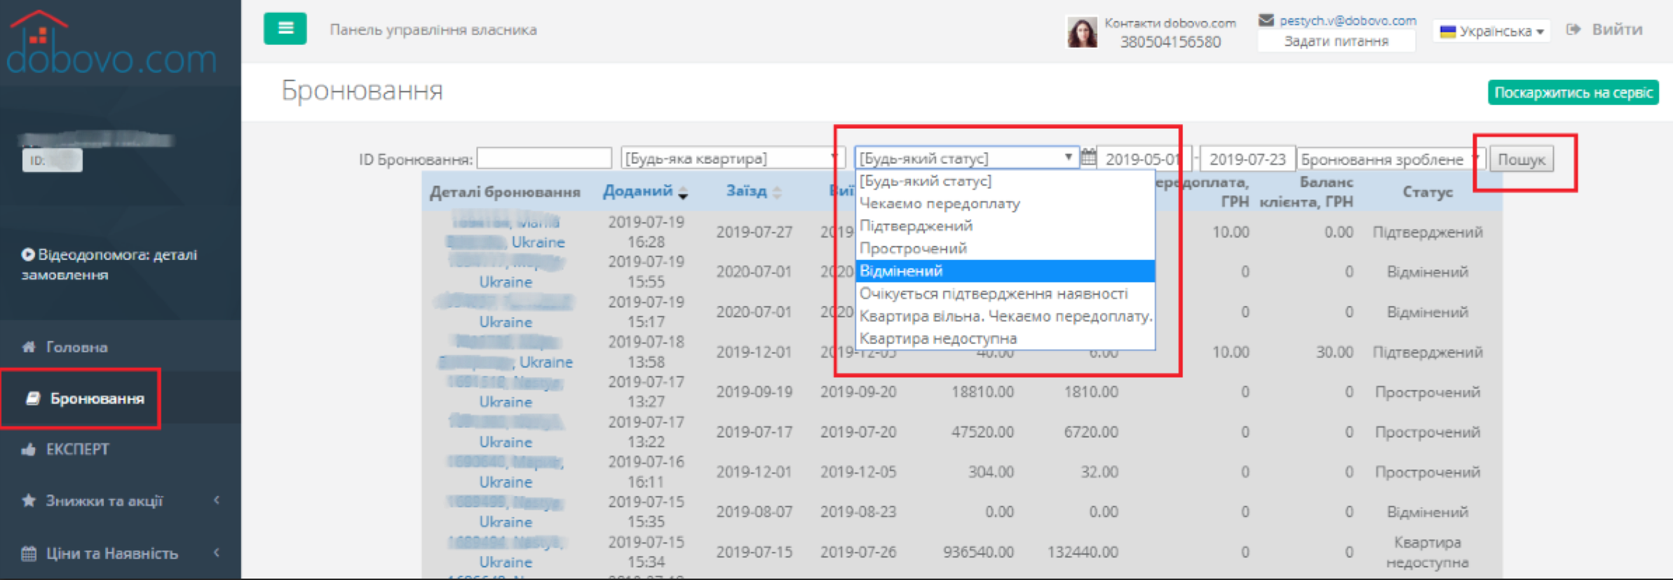Click the sort arrows icon next to 'Доданий'

pyautogui.click(x=683, y=193)
